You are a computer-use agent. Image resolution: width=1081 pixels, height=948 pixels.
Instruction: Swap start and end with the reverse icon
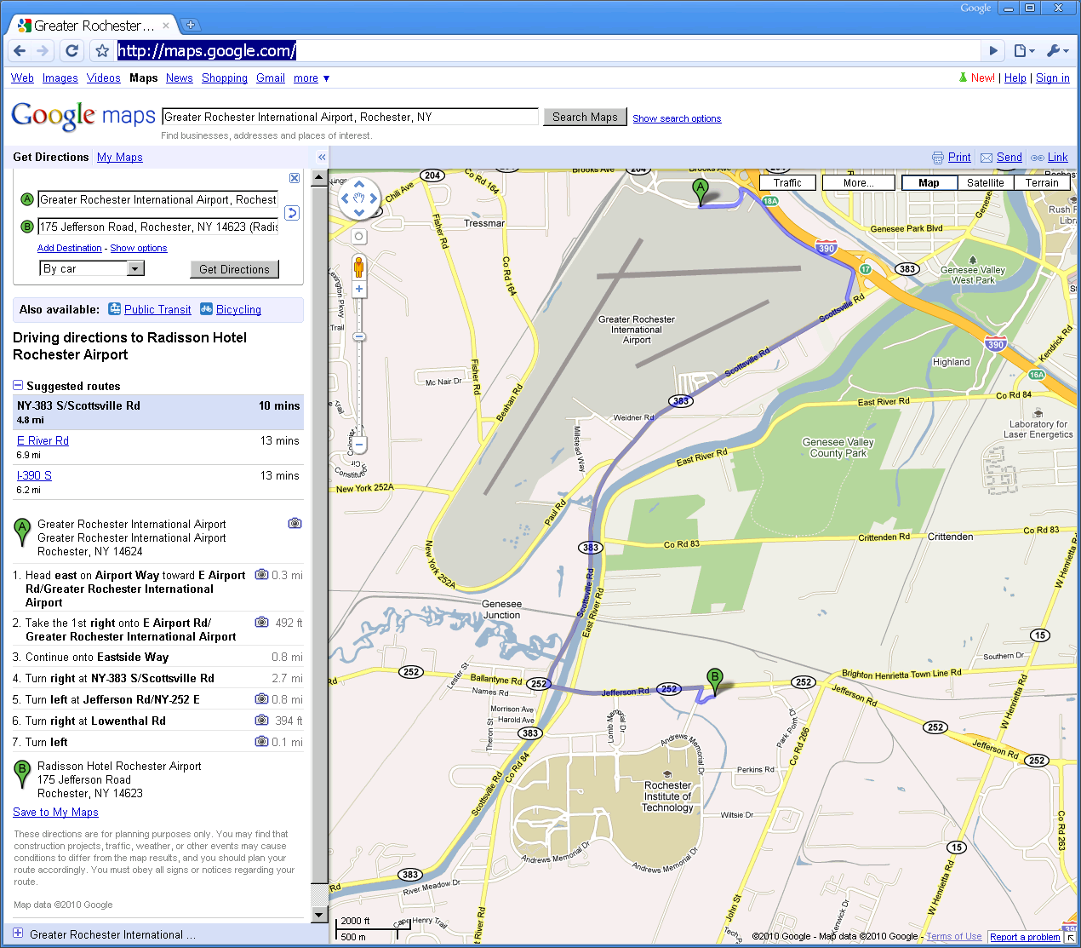point(292,213)
